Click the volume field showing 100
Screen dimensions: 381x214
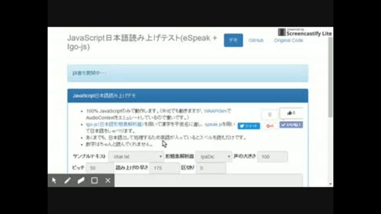272,157
